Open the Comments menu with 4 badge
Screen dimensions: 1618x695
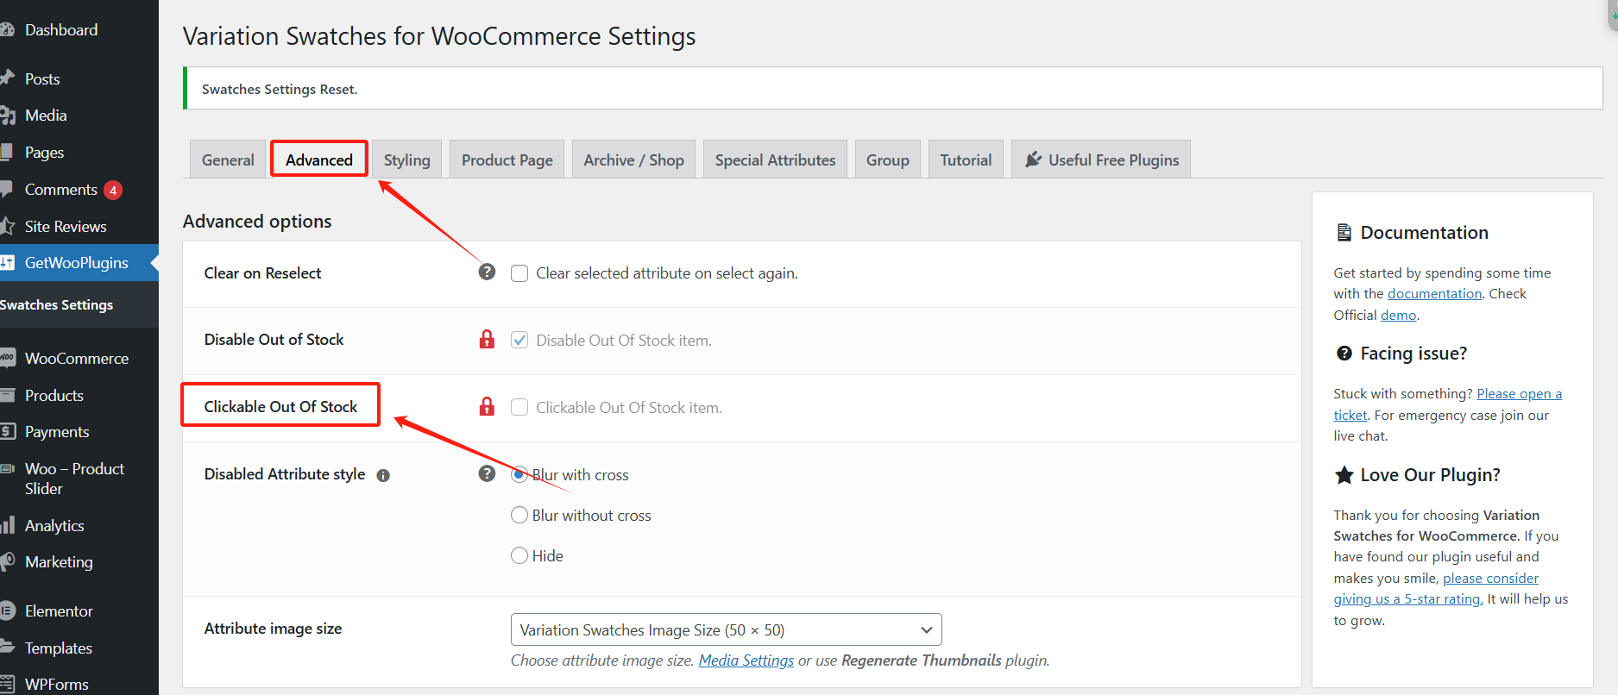point(61,190)
